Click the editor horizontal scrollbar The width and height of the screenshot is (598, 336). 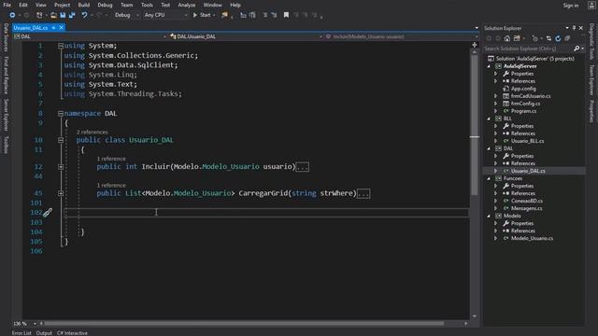tap(244, 324)
